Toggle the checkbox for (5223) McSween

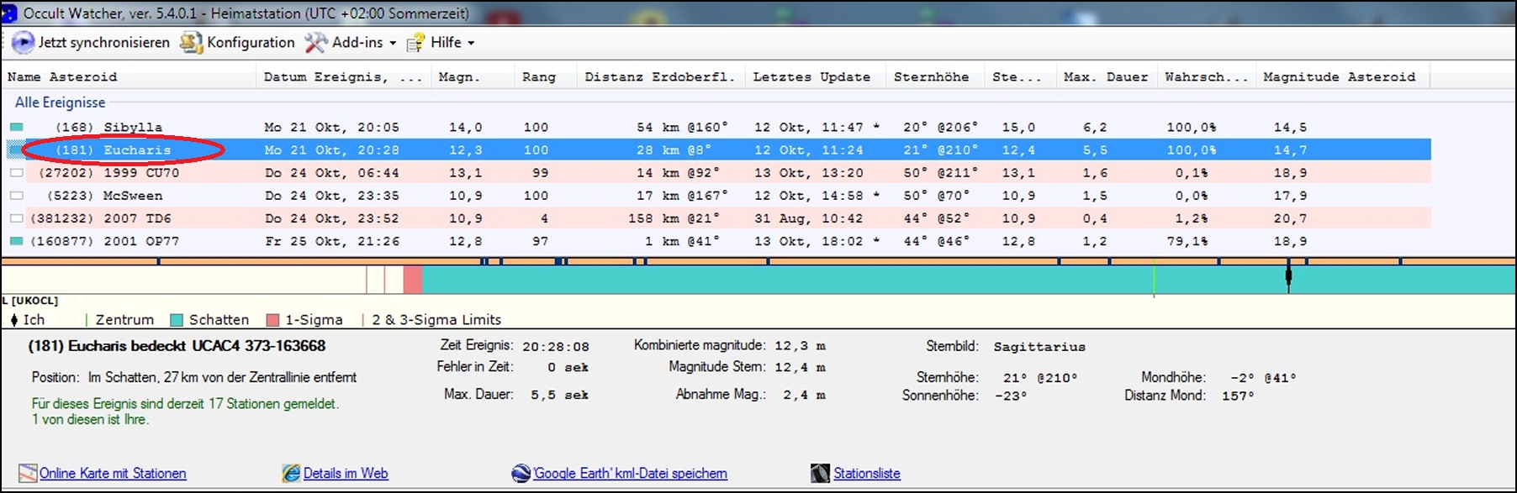point(17,196)
